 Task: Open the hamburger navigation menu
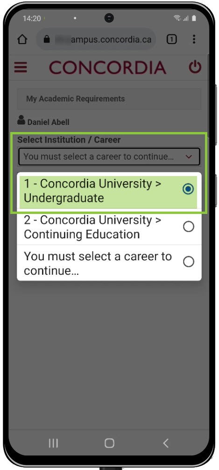21,67
